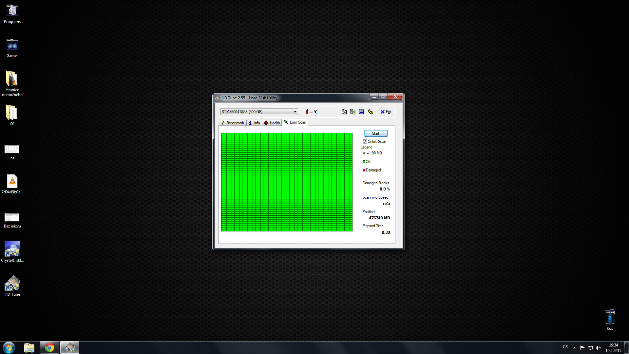Image resolution: width=629 pixels, height=354 pixels.
Task: Close the HD Tune window
Action: (x=395, y=97)
